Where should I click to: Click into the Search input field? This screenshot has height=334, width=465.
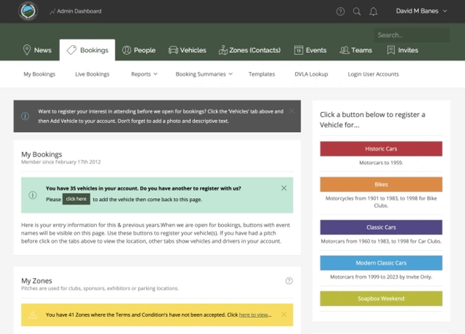tap(411, 35)
